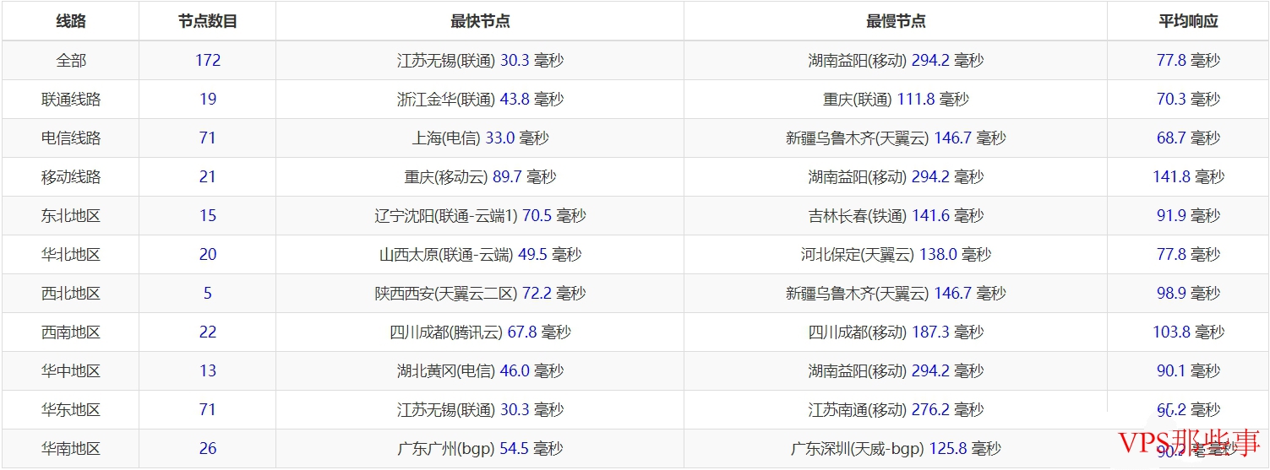Image resolution: width=1270 pixels, height=470 pixels.
Task: Click slowest node 重庆(联通) 111.8 毫秒
Action: tap(896, 100)
